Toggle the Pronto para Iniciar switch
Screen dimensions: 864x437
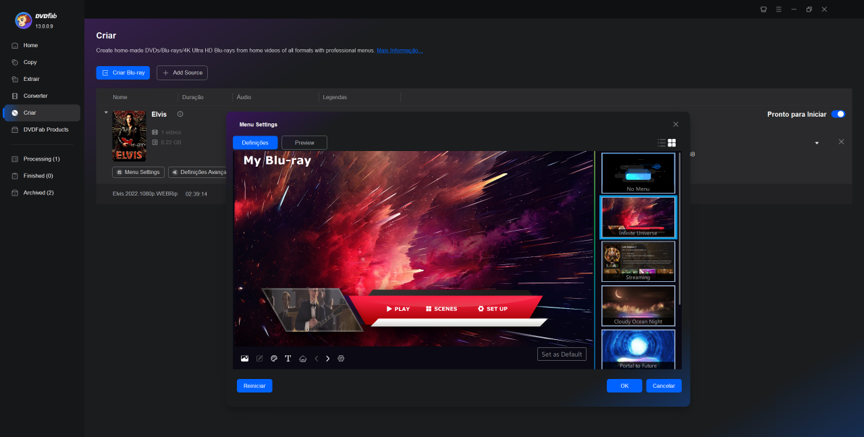[838, 114]
